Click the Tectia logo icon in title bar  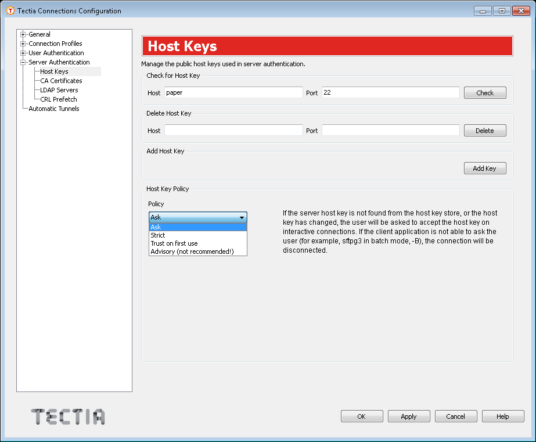tap(7, 10)
